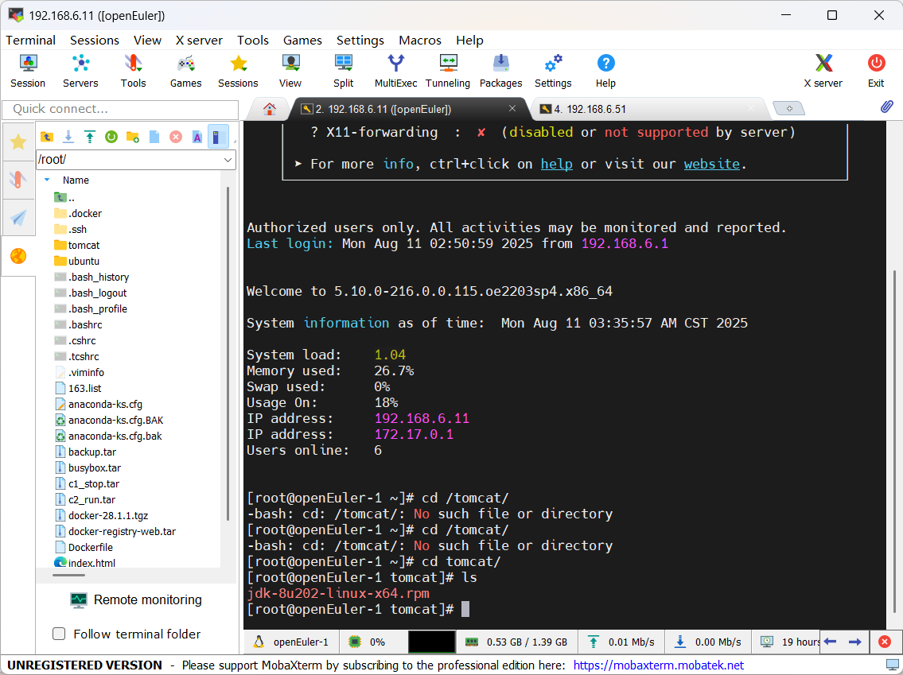
Task: Download selected files with blue arrow icon
Action: 68,137
